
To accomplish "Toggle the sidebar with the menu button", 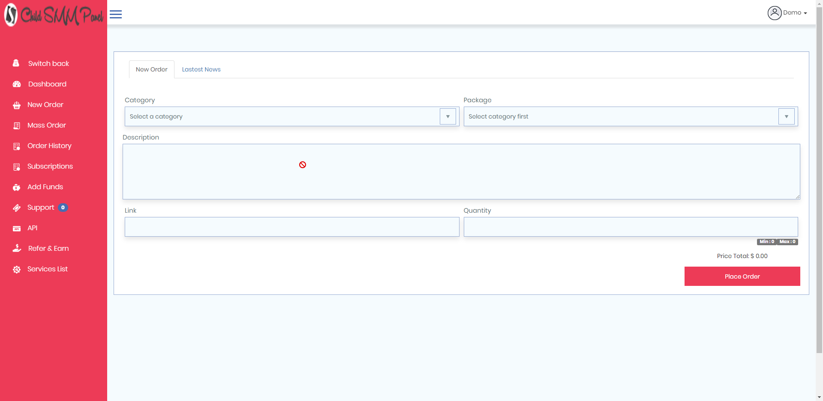I will point(115,14).
